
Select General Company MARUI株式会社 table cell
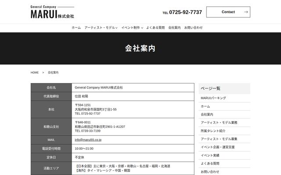(133, 87)
